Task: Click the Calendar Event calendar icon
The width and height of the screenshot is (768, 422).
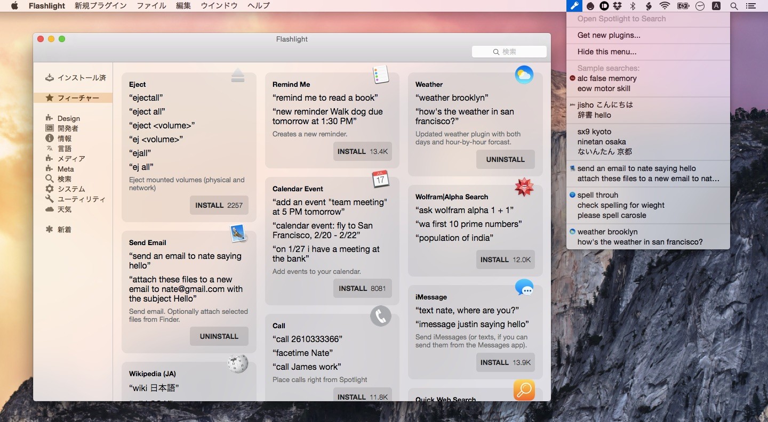Action: tap(380, 179)
